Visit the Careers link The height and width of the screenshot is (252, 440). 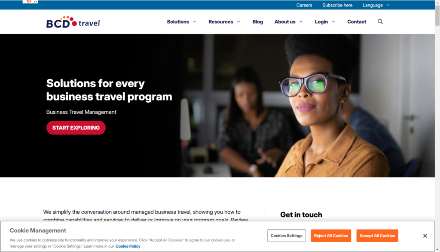point(304,5)
